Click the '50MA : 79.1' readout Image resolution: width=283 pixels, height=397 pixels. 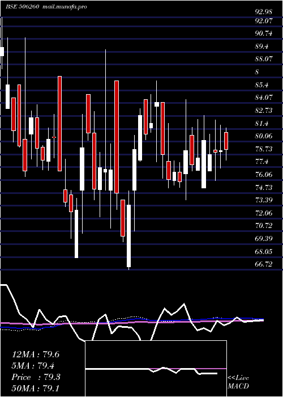coord(36,388)
